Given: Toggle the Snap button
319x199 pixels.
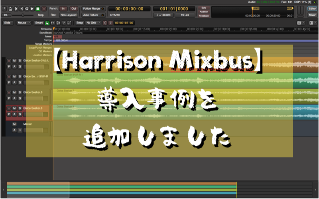Looking at the screenshot, I should [x=79, y=23].
